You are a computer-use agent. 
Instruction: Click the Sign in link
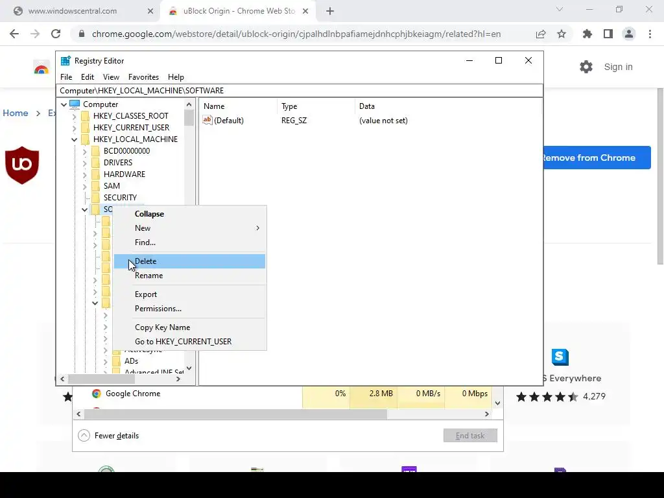[x=618, y=67]
